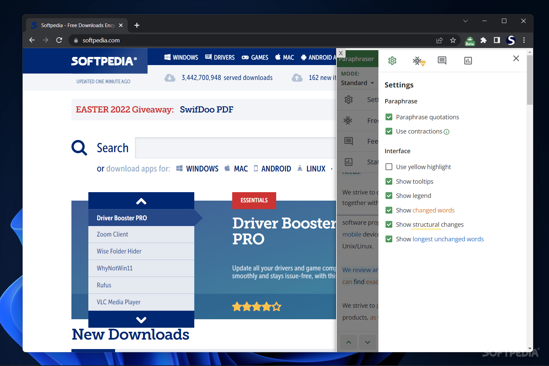Click the fifth star in the rating control
This screenshot has width=549, height=366.
click(277, 306)
